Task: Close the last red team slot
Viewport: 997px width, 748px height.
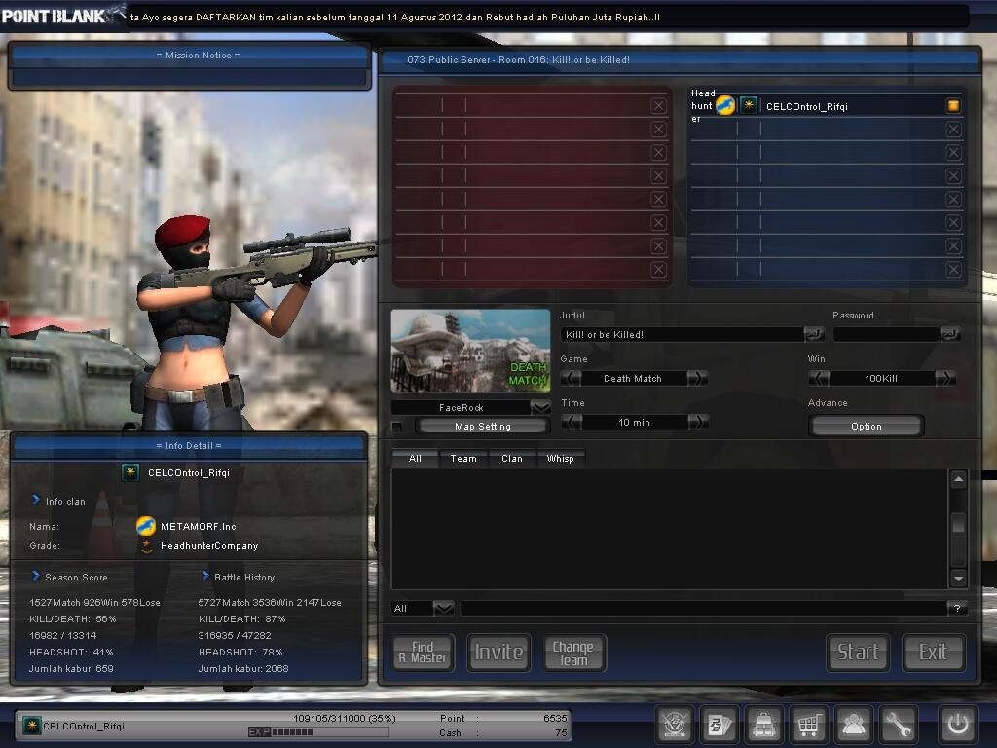Action: click(x=659, y=269)
